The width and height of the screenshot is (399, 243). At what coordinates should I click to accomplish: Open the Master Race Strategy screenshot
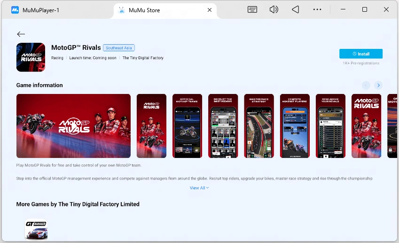pyautogui.click(x=259, y=126)
